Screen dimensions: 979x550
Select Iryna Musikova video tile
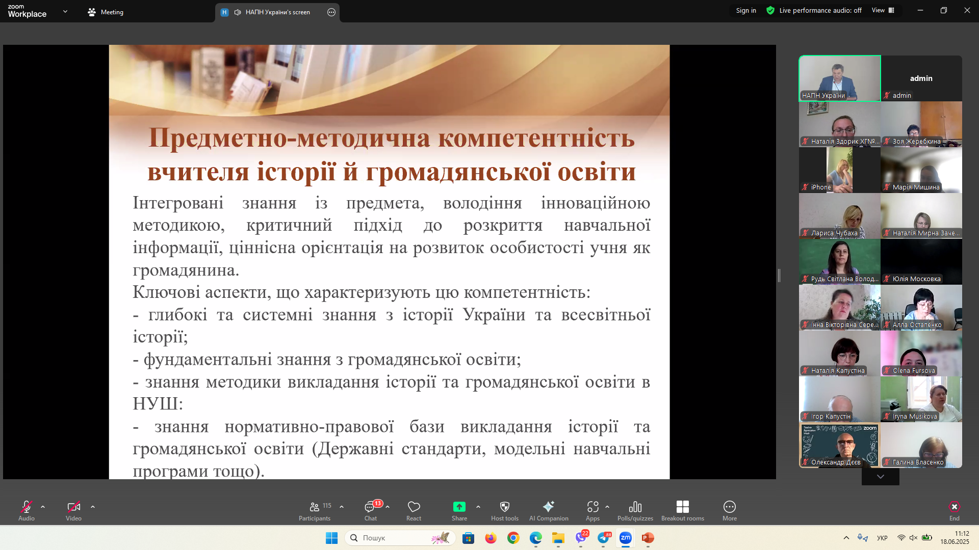click(921, 399)
